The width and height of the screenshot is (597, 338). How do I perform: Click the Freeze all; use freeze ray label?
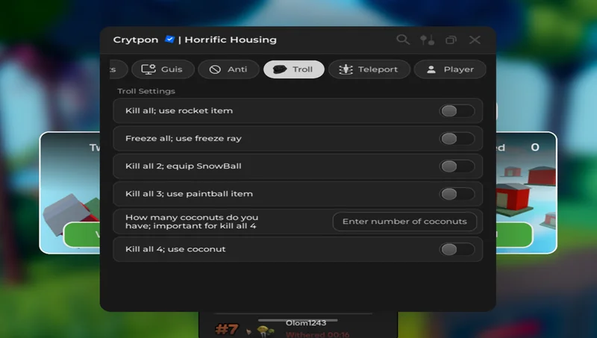coord(183,139)
